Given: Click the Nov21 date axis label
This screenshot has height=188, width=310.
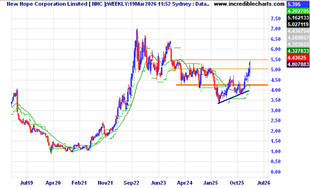Looking at the screenshot, I should (106, 183).
